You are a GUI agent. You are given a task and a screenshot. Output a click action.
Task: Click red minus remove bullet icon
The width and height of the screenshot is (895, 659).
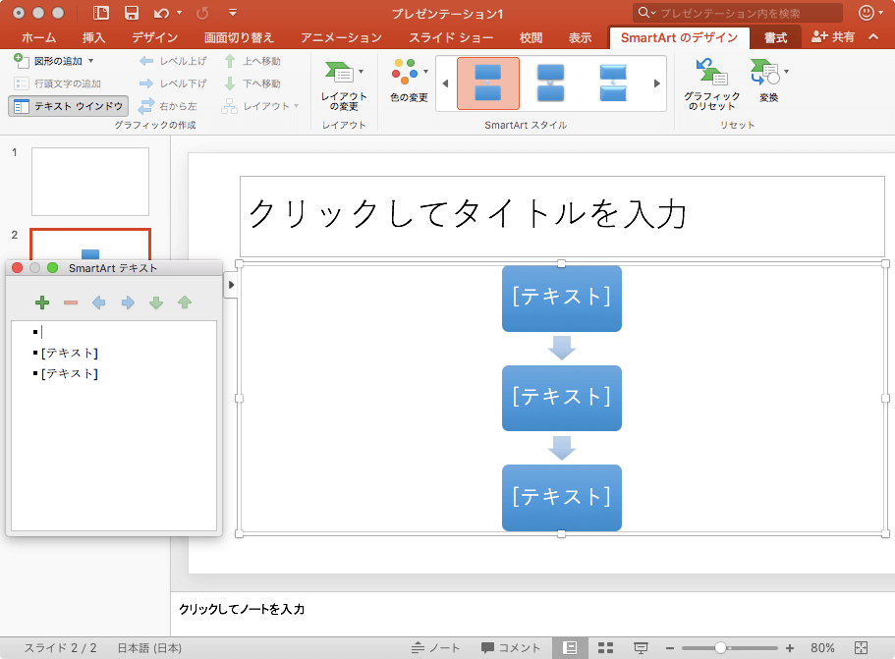click(x=71, y=302)
